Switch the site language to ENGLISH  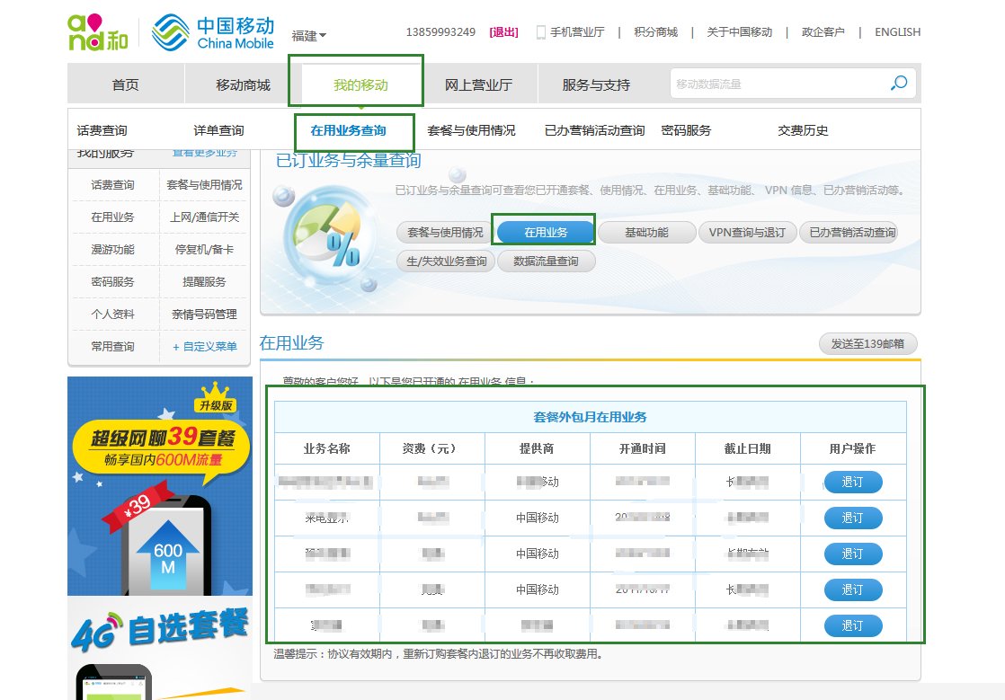pos(896,31)
